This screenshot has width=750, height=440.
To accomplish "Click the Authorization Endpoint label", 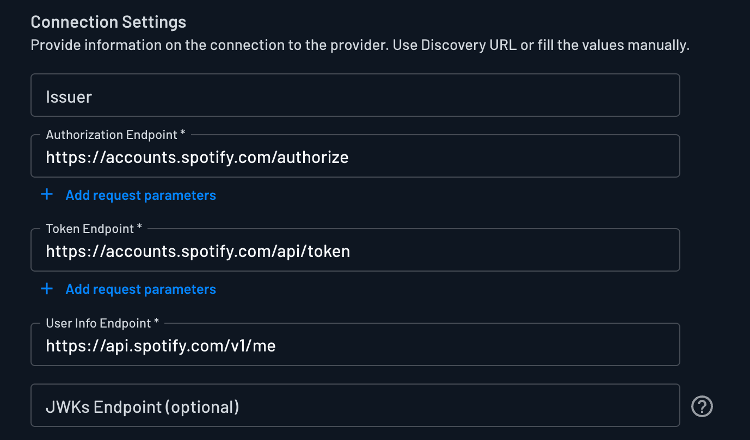I will point(111,134).
